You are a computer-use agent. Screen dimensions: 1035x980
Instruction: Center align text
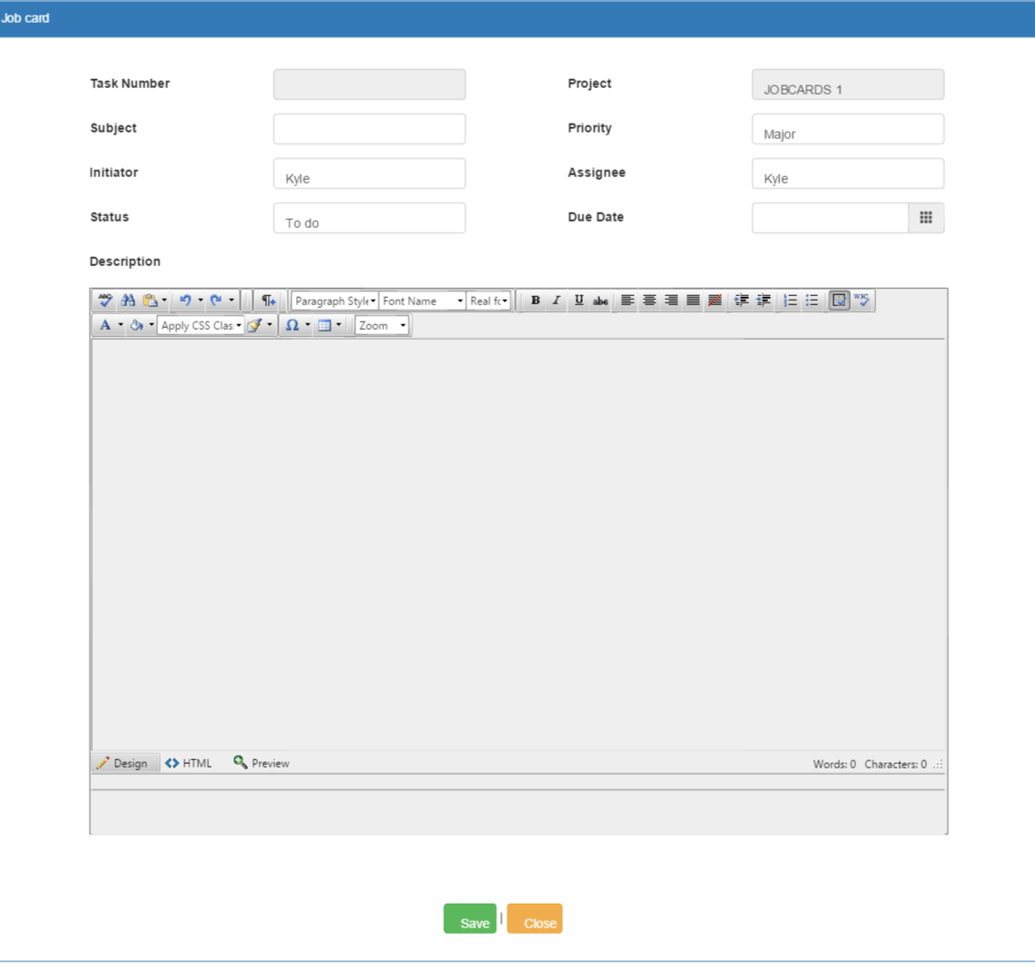click(x=649, y=301)
